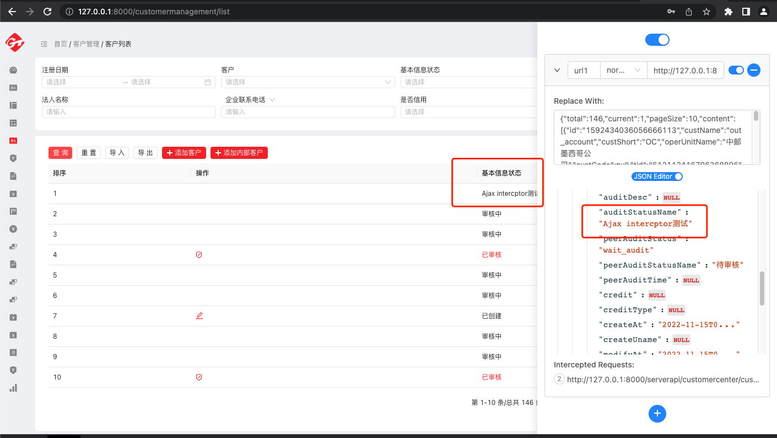Click the 客户列表 breadcrumb
The width and height of the screenshot is (777, 438).
pos(118,44)
